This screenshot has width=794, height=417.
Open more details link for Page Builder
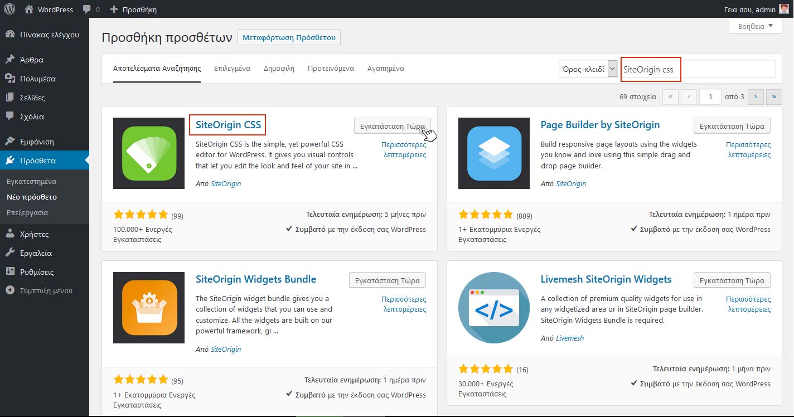pos(748,149)
